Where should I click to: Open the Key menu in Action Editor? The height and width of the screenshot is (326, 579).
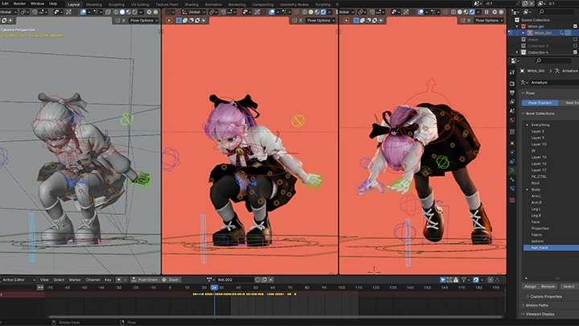pyautogui.click(x=108, y=280)
